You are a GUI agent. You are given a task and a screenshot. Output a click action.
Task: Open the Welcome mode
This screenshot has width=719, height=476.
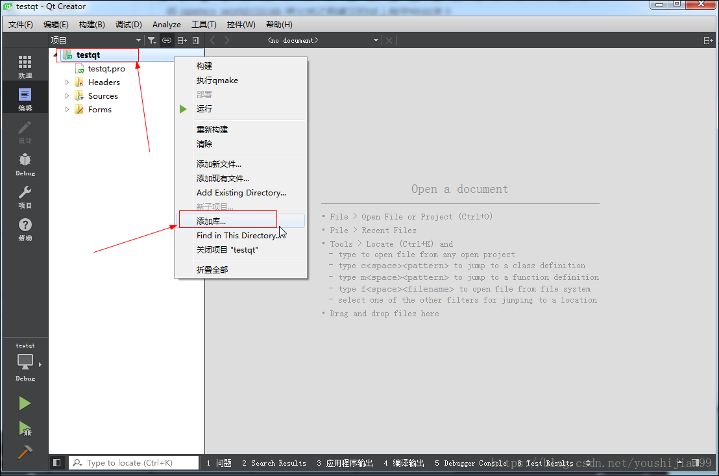[x=25, y=66]
